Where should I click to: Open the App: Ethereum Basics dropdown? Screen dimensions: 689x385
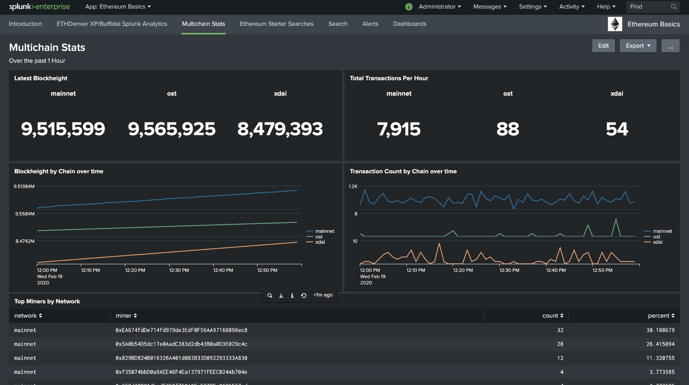118,7
